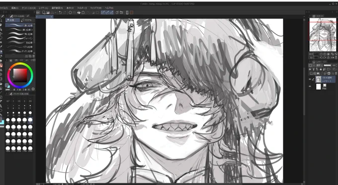Hide the 用紙 paper layer eye
This screenshot has height=185, width=338.
310,86
